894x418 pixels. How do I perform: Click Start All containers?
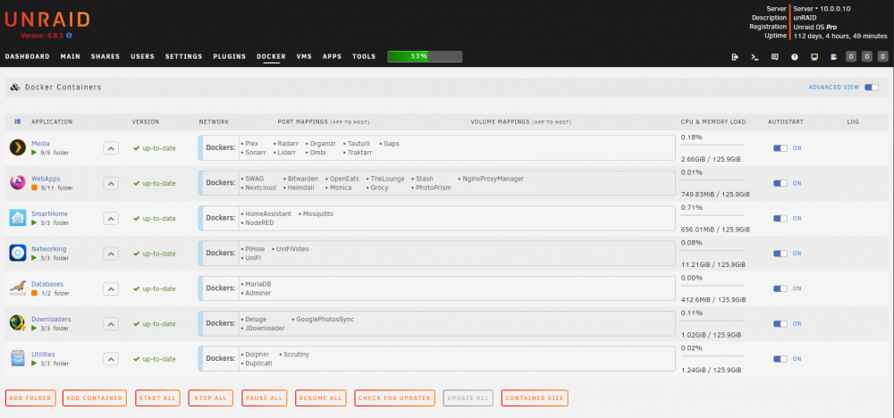(x=158, y=398)
